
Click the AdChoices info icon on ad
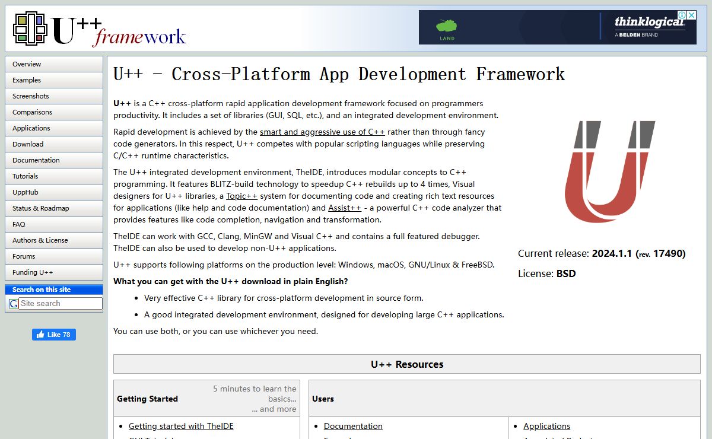coord(682,15)
